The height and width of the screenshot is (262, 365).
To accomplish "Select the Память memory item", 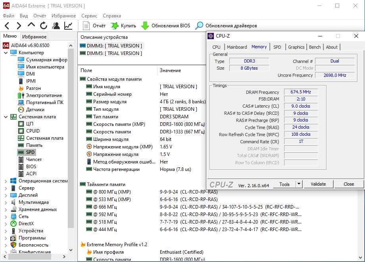I will 34,145.
